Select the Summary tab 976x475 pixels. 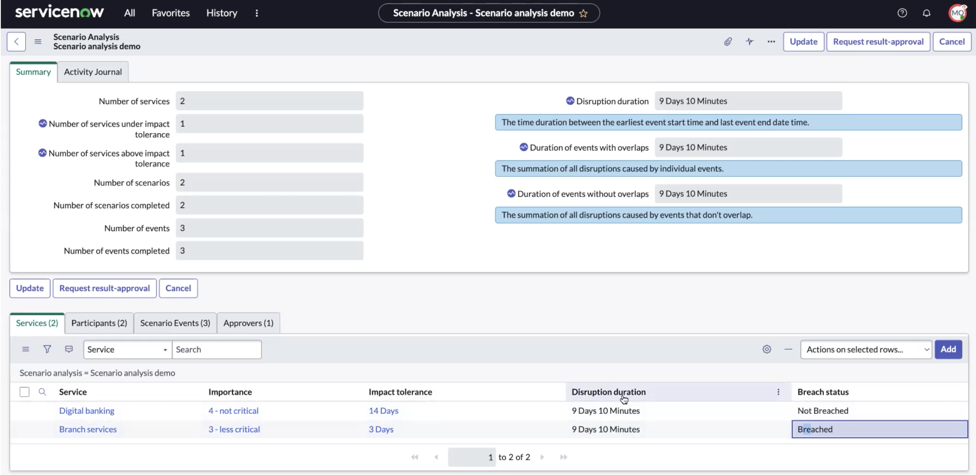34,72
